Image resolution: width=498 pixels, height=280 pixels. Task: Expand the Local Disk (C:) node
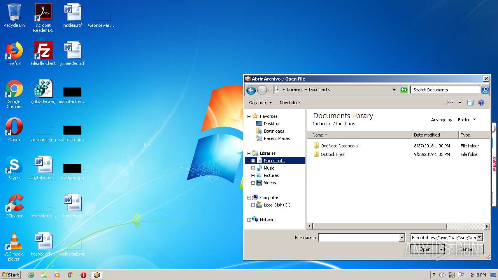click(x=253, y=205)
